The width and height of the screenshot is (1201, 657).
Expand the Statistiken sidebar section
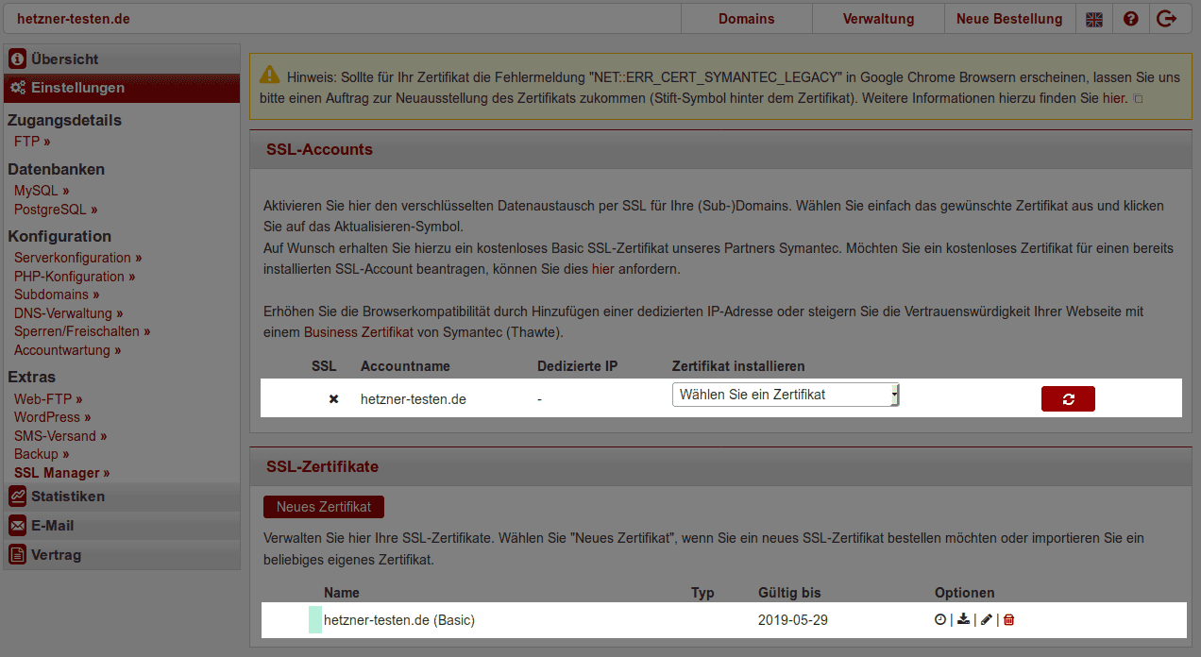(122, 497)
